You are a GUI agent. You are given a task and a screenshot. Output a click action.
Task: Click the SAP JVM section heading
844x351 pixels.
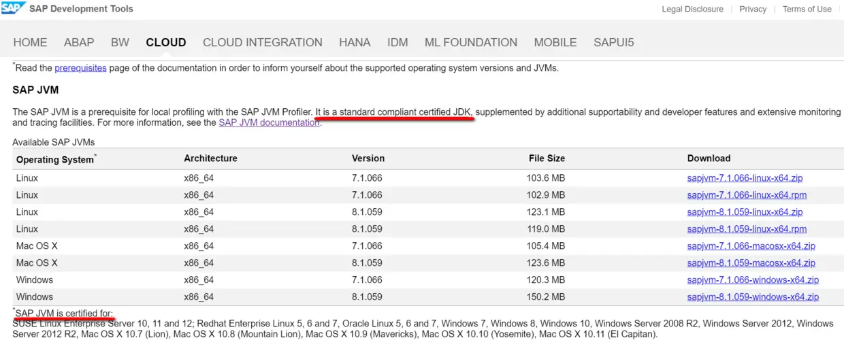(x=35, y=90)
